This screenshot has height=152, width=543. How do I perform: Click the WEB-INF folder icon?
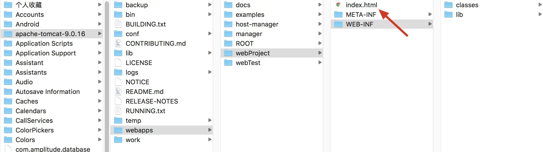pos(338,24)
